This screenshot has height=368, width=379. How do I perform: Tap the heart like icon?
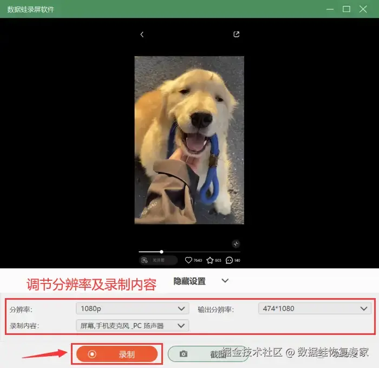pos(188,260)
